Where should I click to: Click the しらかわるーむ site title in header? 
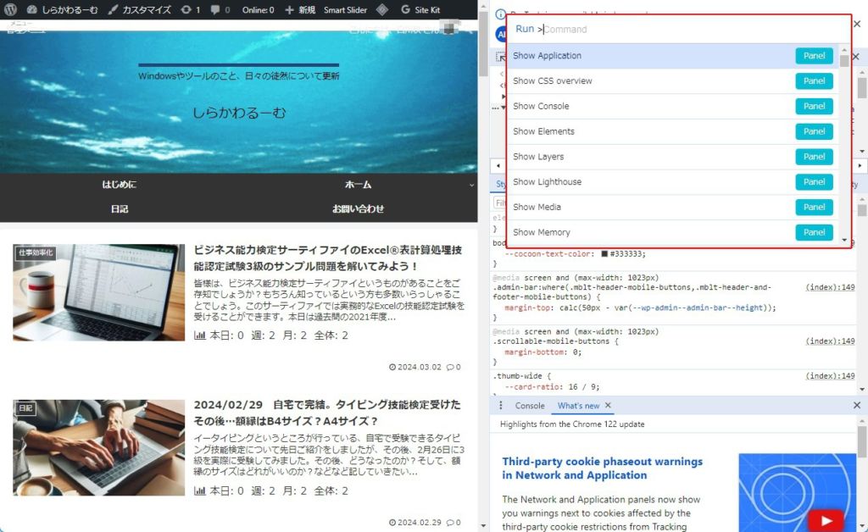(x=239, y=113)
